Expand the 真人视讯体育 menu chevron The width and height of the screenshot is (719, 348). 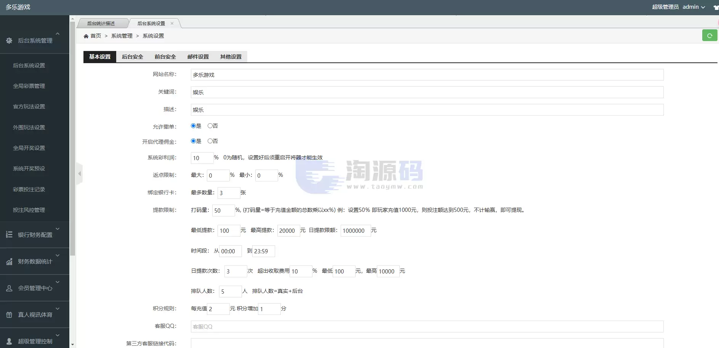tap(58, 308)
